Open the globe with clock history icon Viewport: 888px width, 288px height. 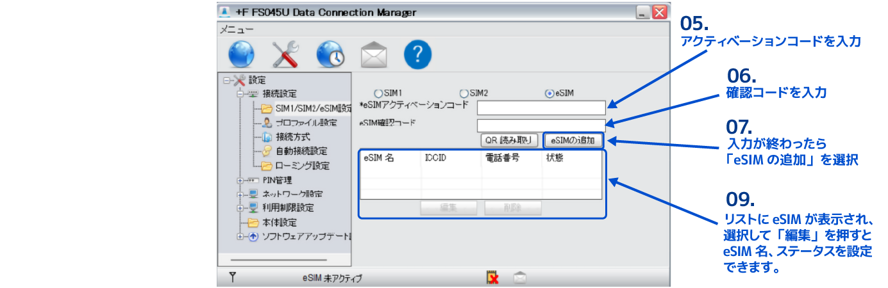[330, 55]
